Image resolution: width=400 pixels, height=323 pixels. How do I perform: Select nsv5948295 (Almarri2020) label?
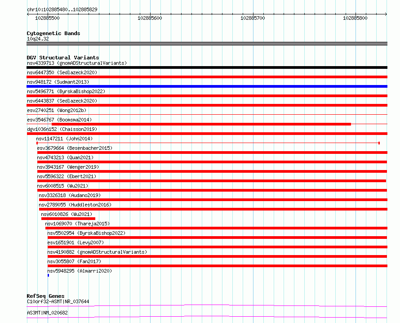(x=80, y=271)
